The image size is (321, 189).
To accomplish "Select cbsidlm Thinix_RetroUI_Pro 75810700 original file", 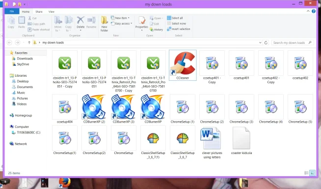I will (x=153, y=63).
